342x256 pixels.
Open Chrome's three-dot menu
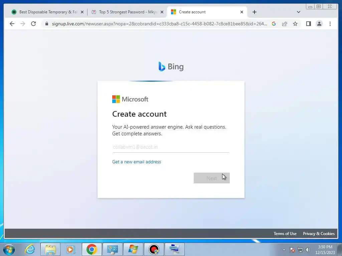tap(330, 24)
